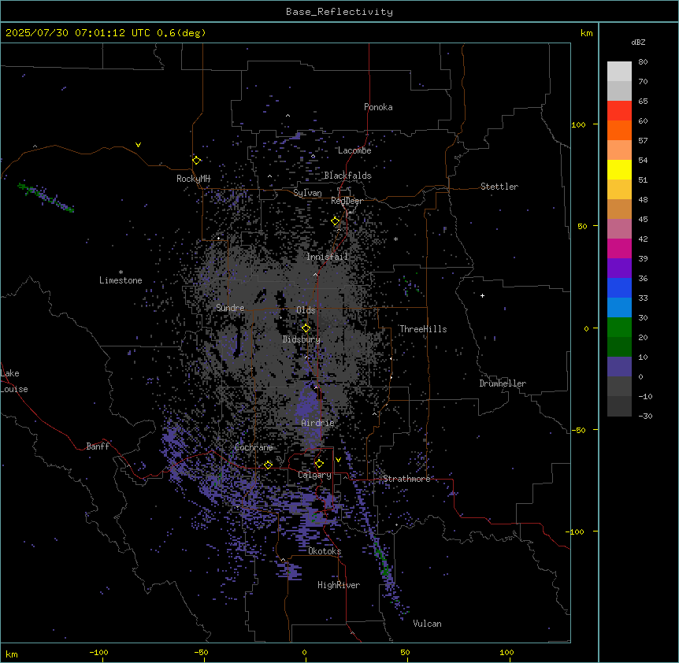Image resolution: width=679 pixels, height=663 pixels.
Task: Click the Innisfail city label
Action: tap(327, 257)
